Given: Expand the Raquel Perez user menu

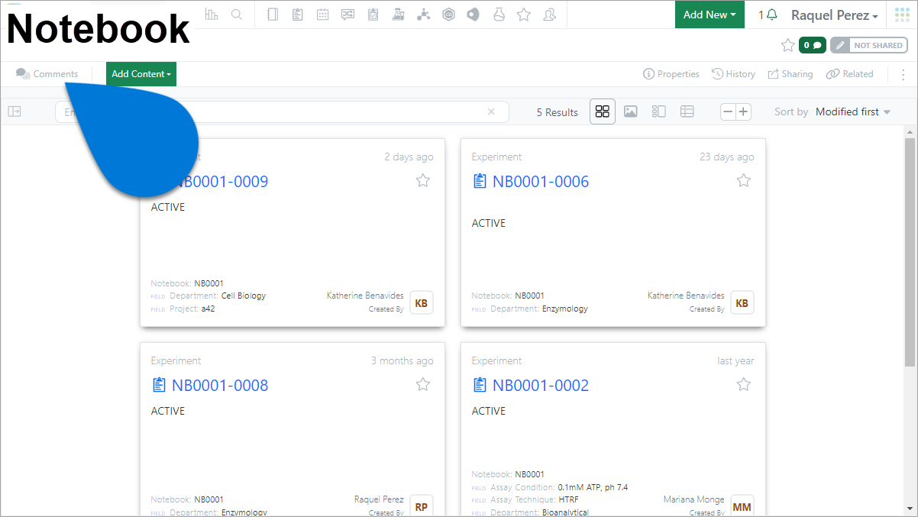Looking at the screenshot, I should (834, 15).
